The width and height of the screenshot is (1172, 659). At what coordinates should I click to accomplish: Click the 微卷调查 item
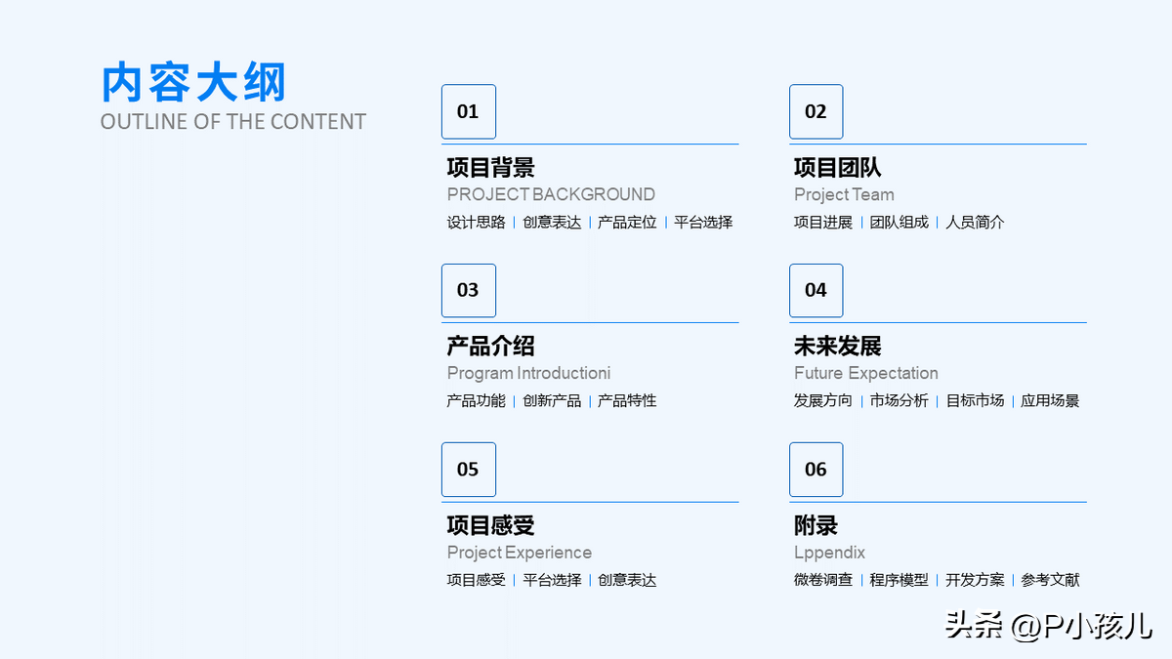823,580
